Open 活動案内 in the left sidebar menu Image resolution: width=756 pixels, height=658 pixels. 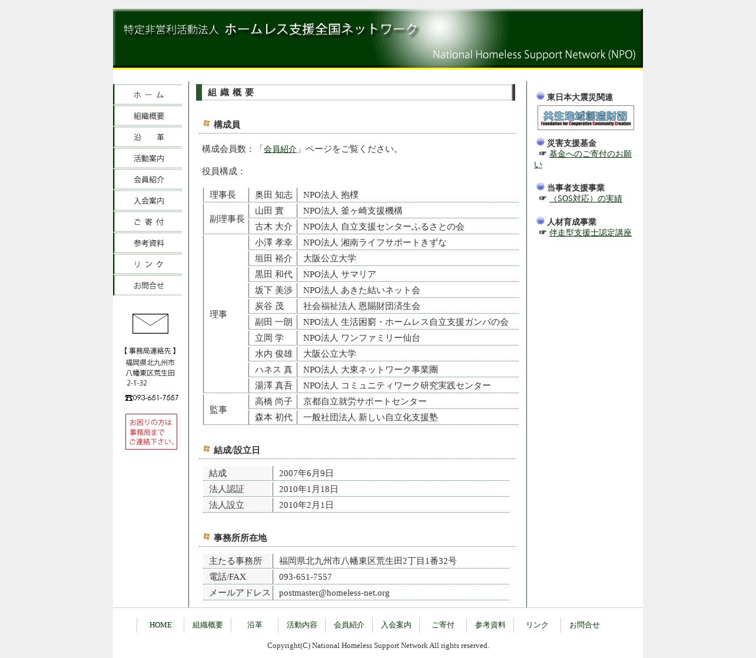pos(148,158)
